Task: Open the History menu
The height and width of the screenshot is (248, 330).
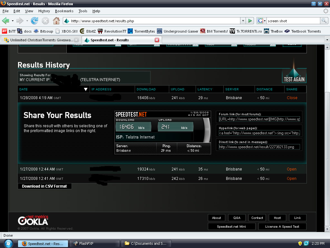Action: [44, 11]
